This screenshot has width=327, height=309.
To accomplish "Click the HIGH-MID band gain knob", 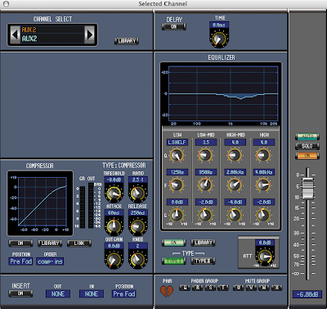I will (x=235, y=215).
